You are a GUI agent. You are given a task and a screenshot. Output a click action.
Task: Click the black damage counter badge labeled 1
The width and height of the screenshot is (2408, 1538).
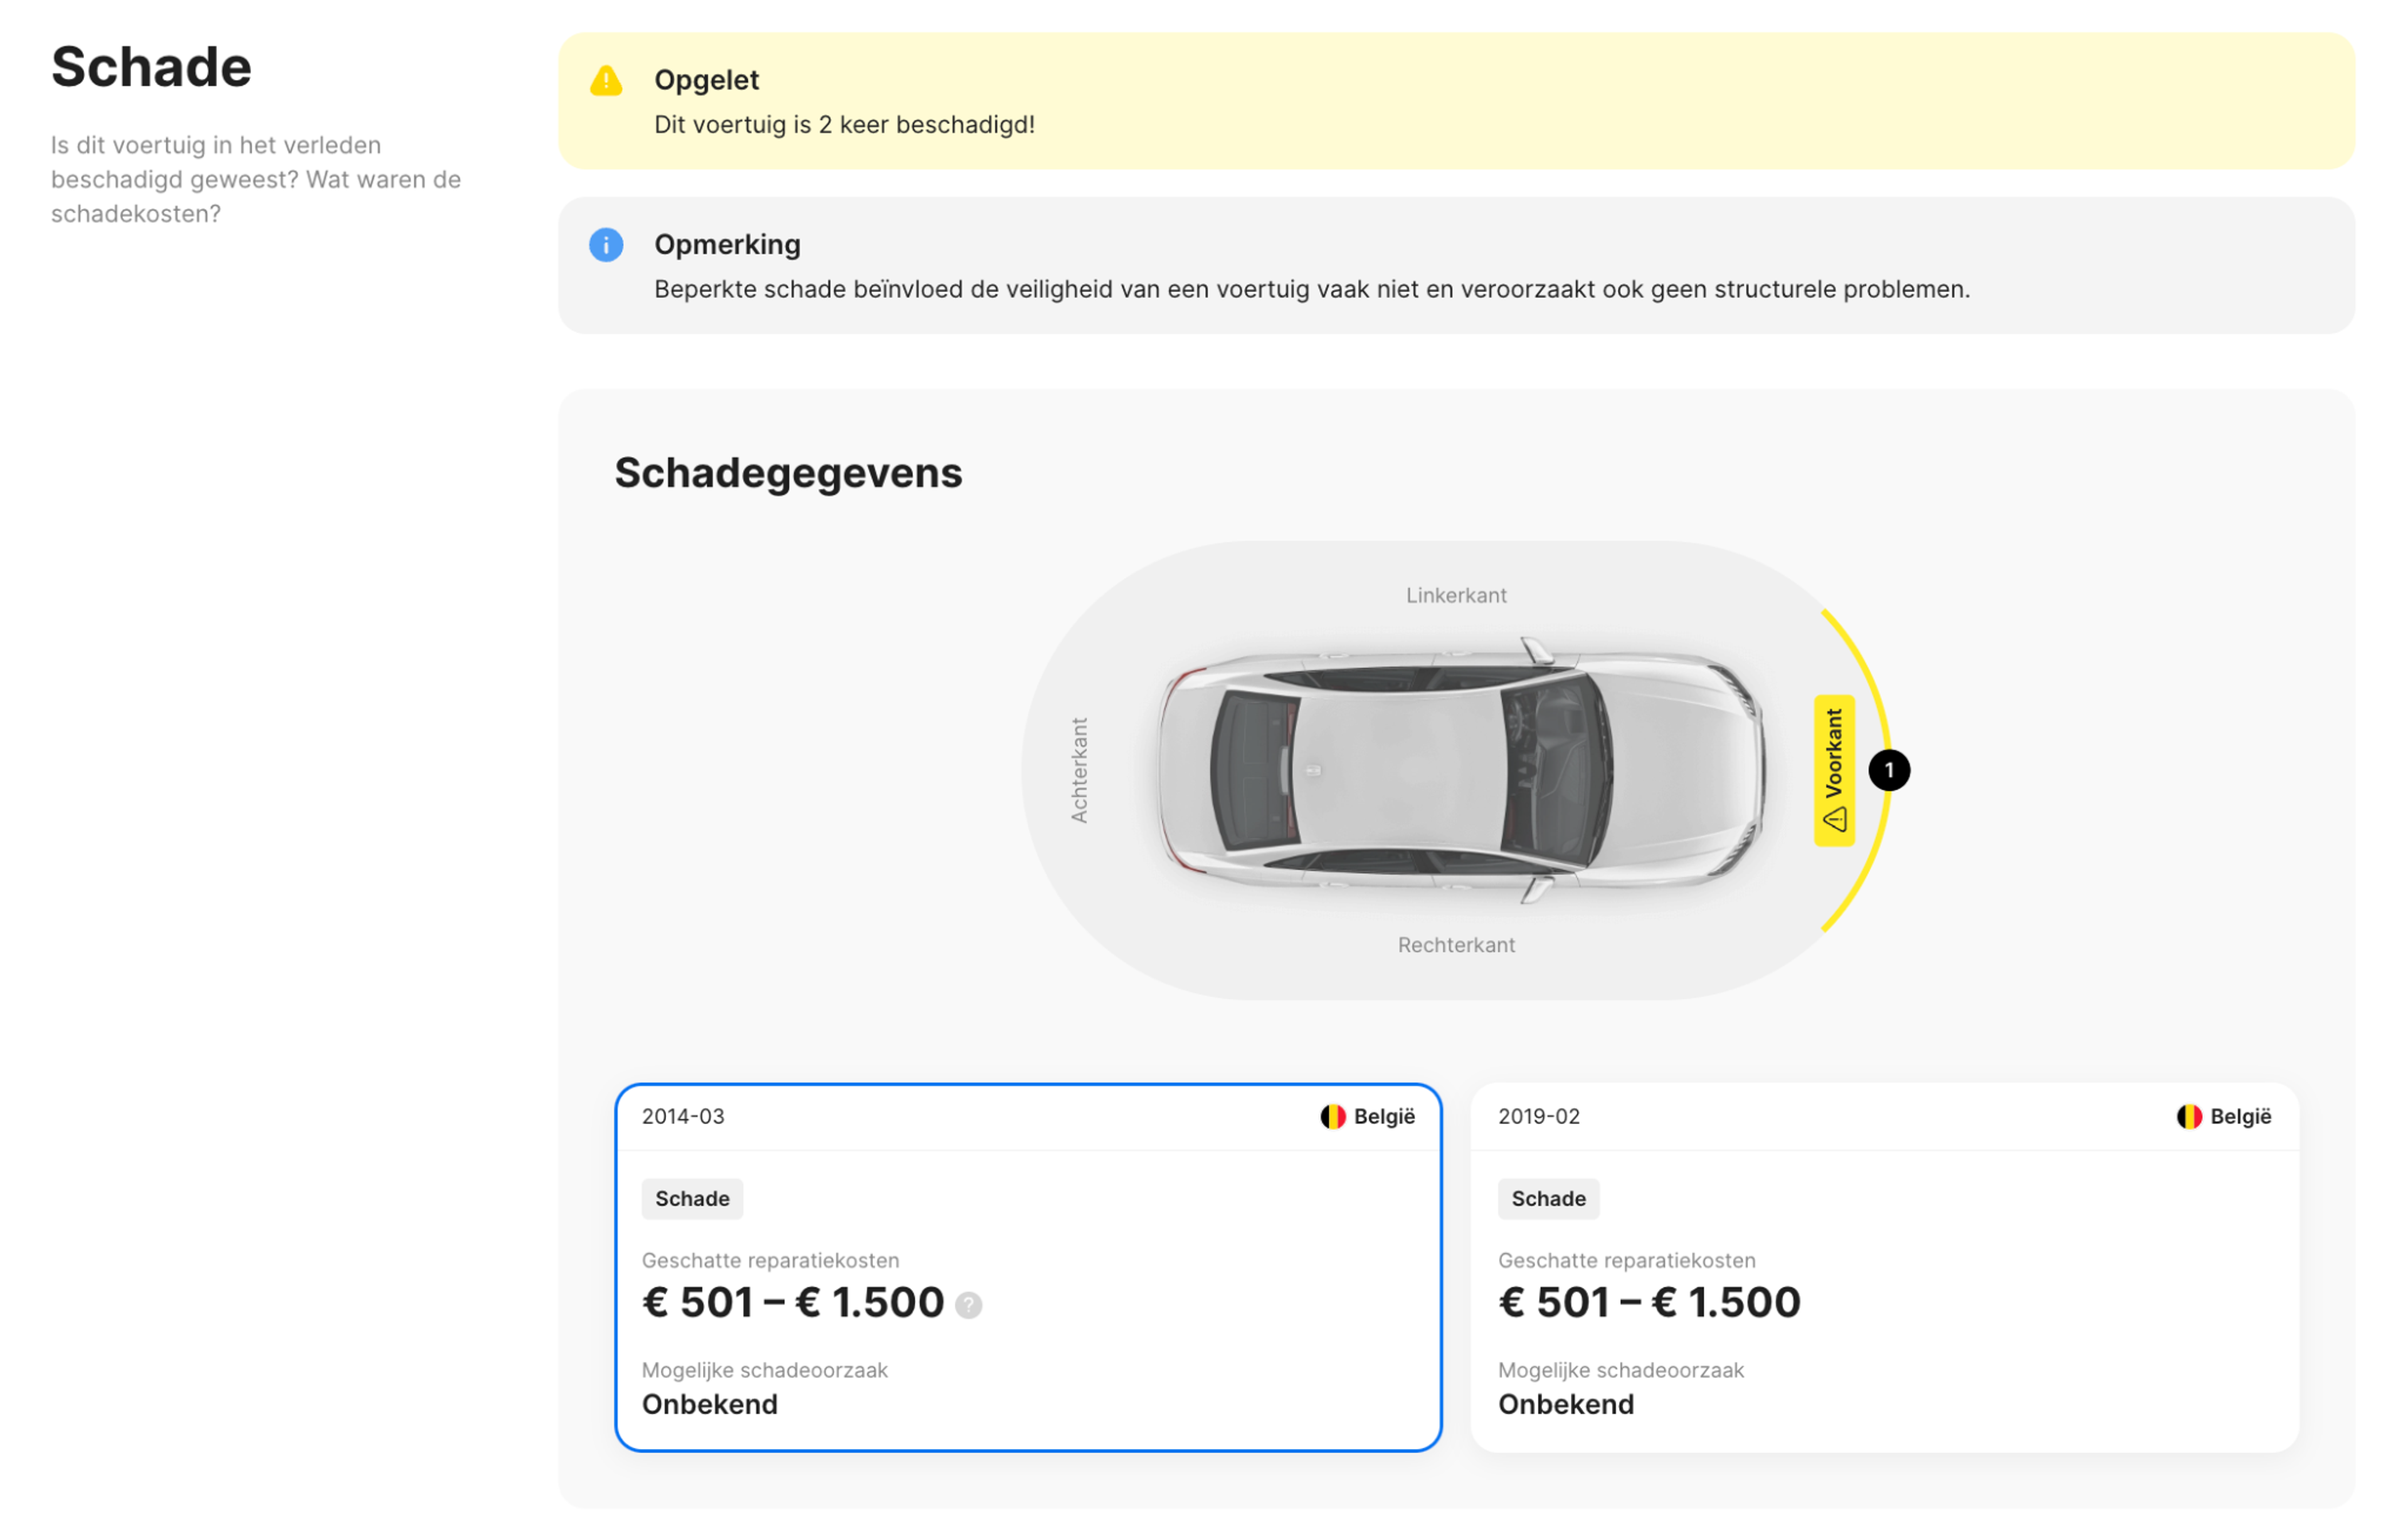[1890, 770]
